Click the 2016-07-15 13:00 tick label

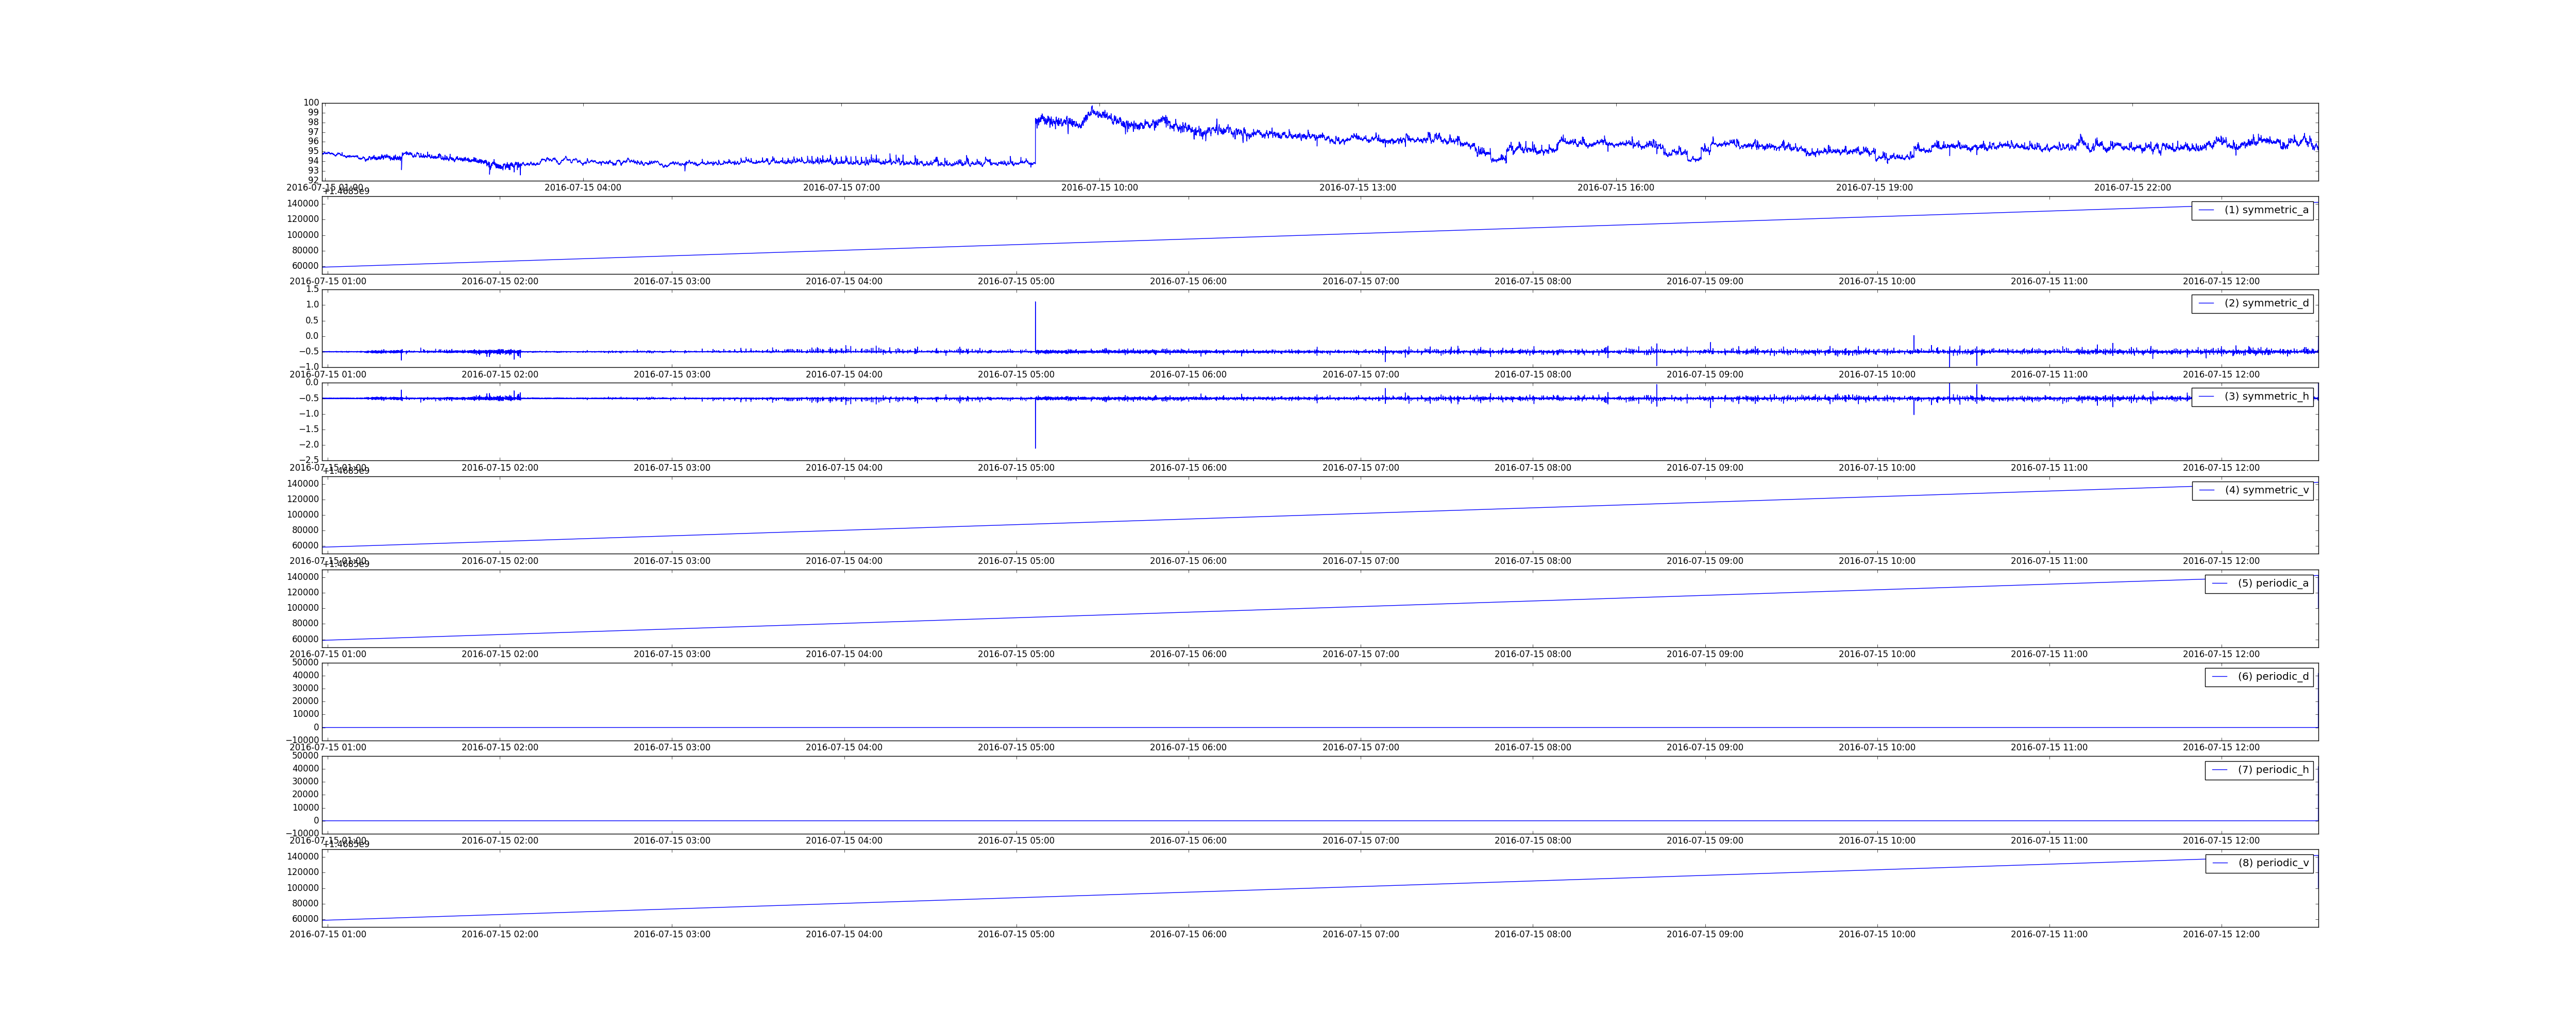pyautogui.click(x=1357, y=188)
